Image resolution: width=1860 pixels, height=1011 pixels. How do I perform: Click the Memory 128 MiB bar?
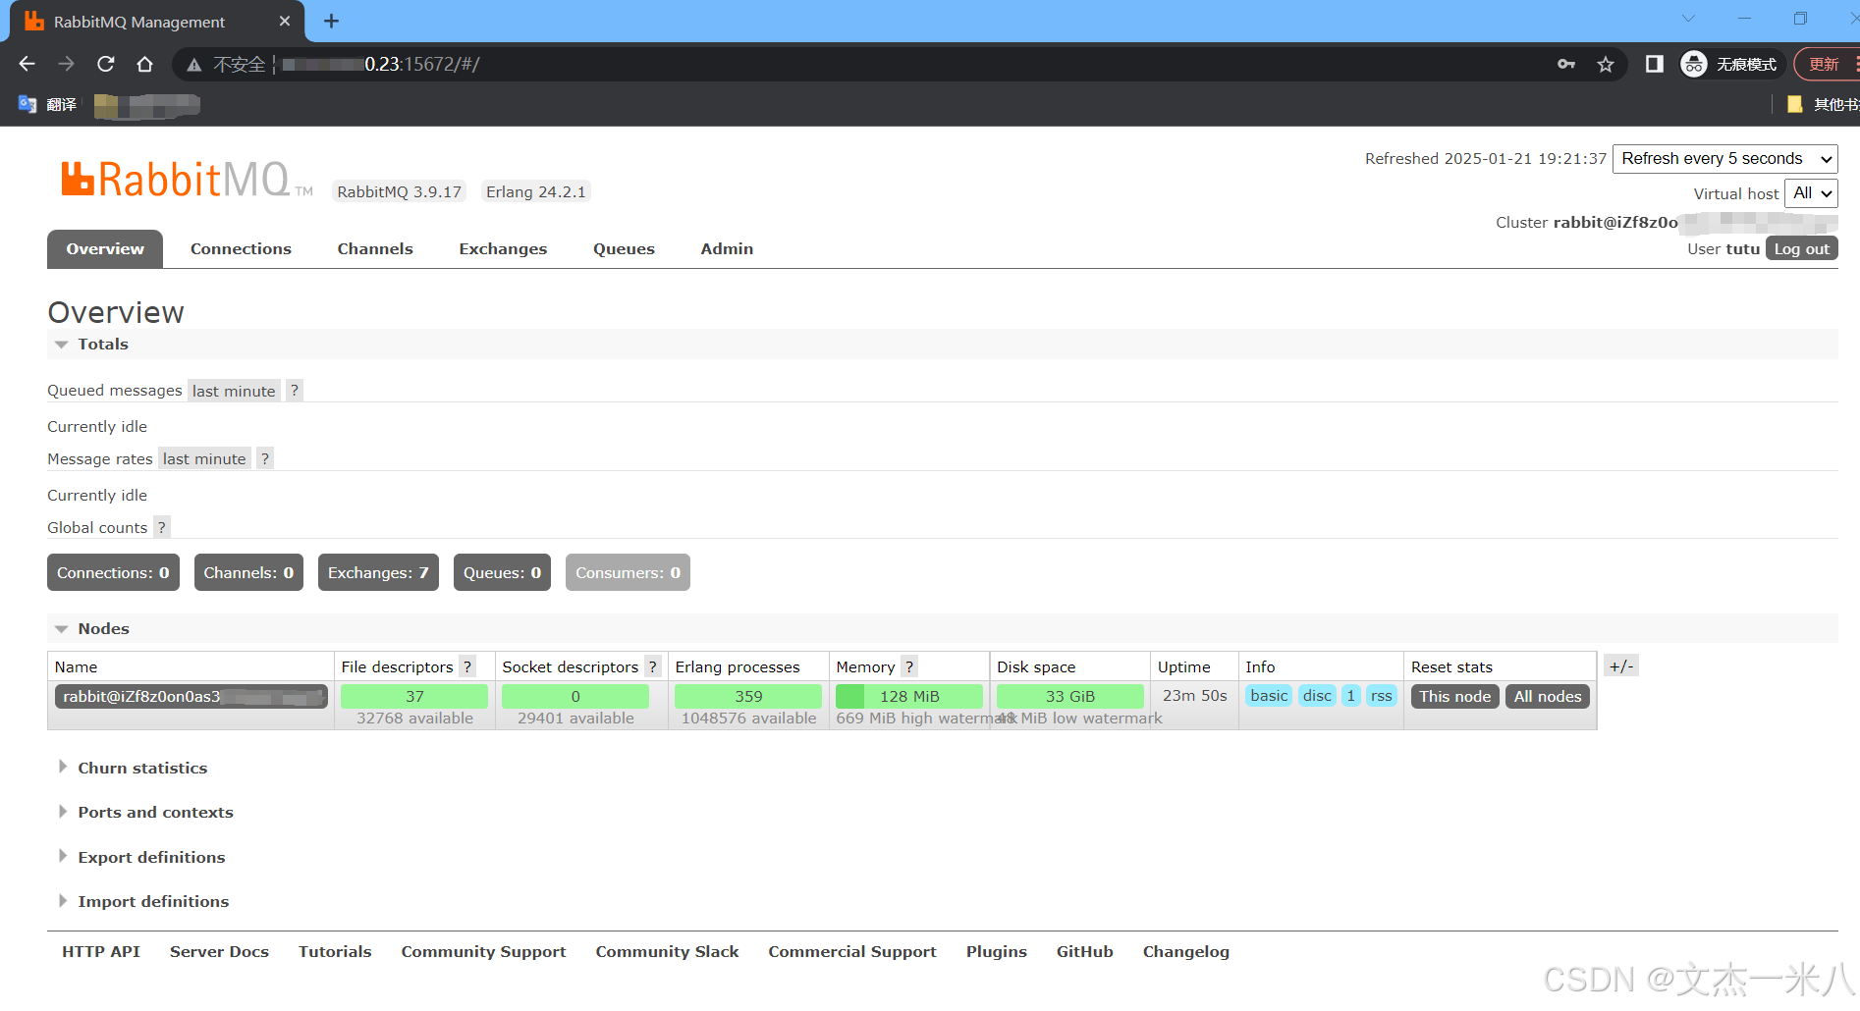909,696
